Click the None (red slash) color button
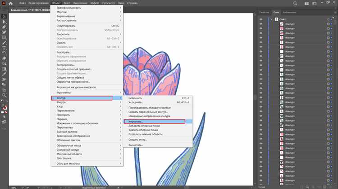This screenshot has width=338, height=189. point(6,112)
